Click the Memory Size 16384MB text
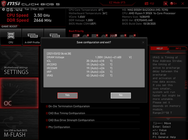 pyautogui.click(x=136, y=17)
